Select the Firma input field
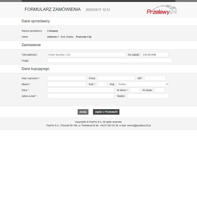Image resolution: width=197 pixels, height=197 pixels. (116, 78)
